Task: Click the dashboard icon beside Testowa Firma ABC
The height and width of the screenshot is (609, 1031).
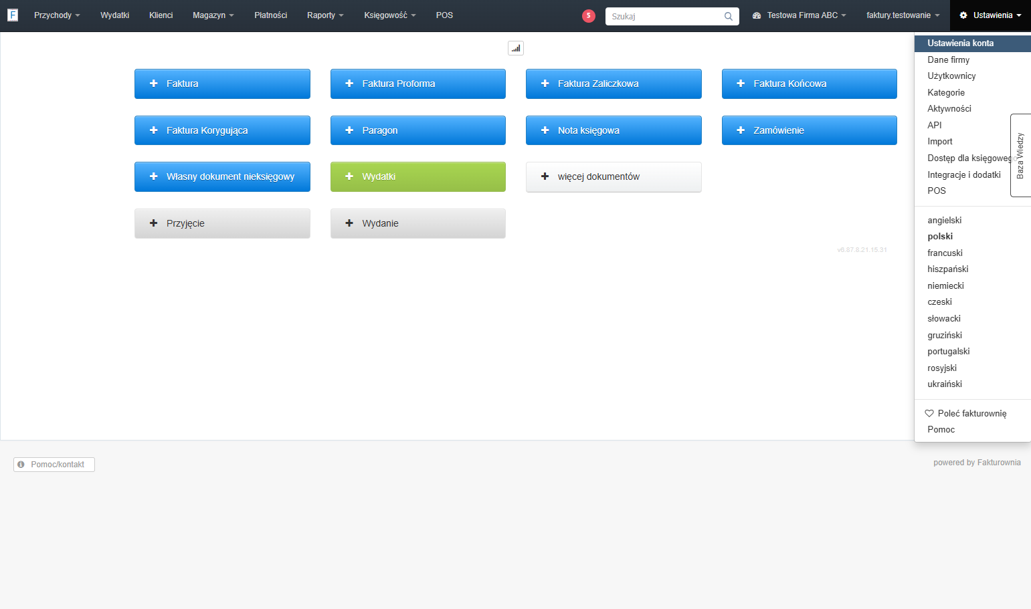Action: 757,15
